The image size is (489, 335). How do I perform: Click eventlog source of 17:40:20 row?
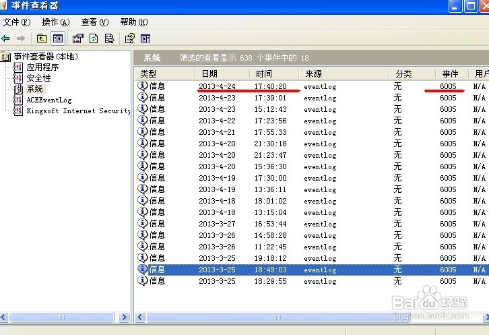pos(320,86)
